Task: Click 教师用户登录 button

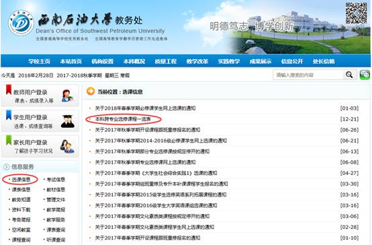Action: pyautogui.click(x=40, y=96)
